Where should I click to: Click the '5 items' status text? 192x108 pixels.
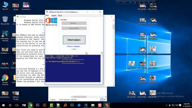[53, 100]
